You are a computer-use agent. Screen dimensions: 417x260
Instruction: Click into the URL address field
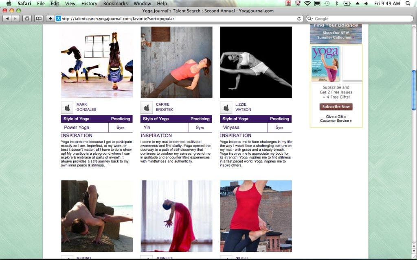click(x=178, y=19)
